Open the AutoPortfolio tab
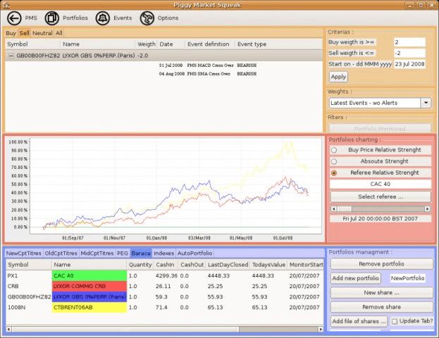 194,254
